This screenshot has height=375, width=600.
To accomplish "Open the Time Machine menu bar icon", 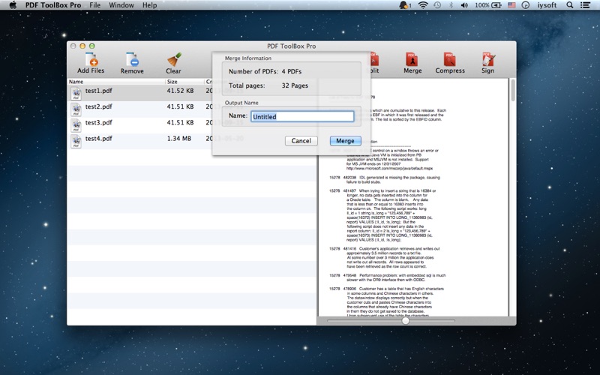I will [x=437, y=5].
